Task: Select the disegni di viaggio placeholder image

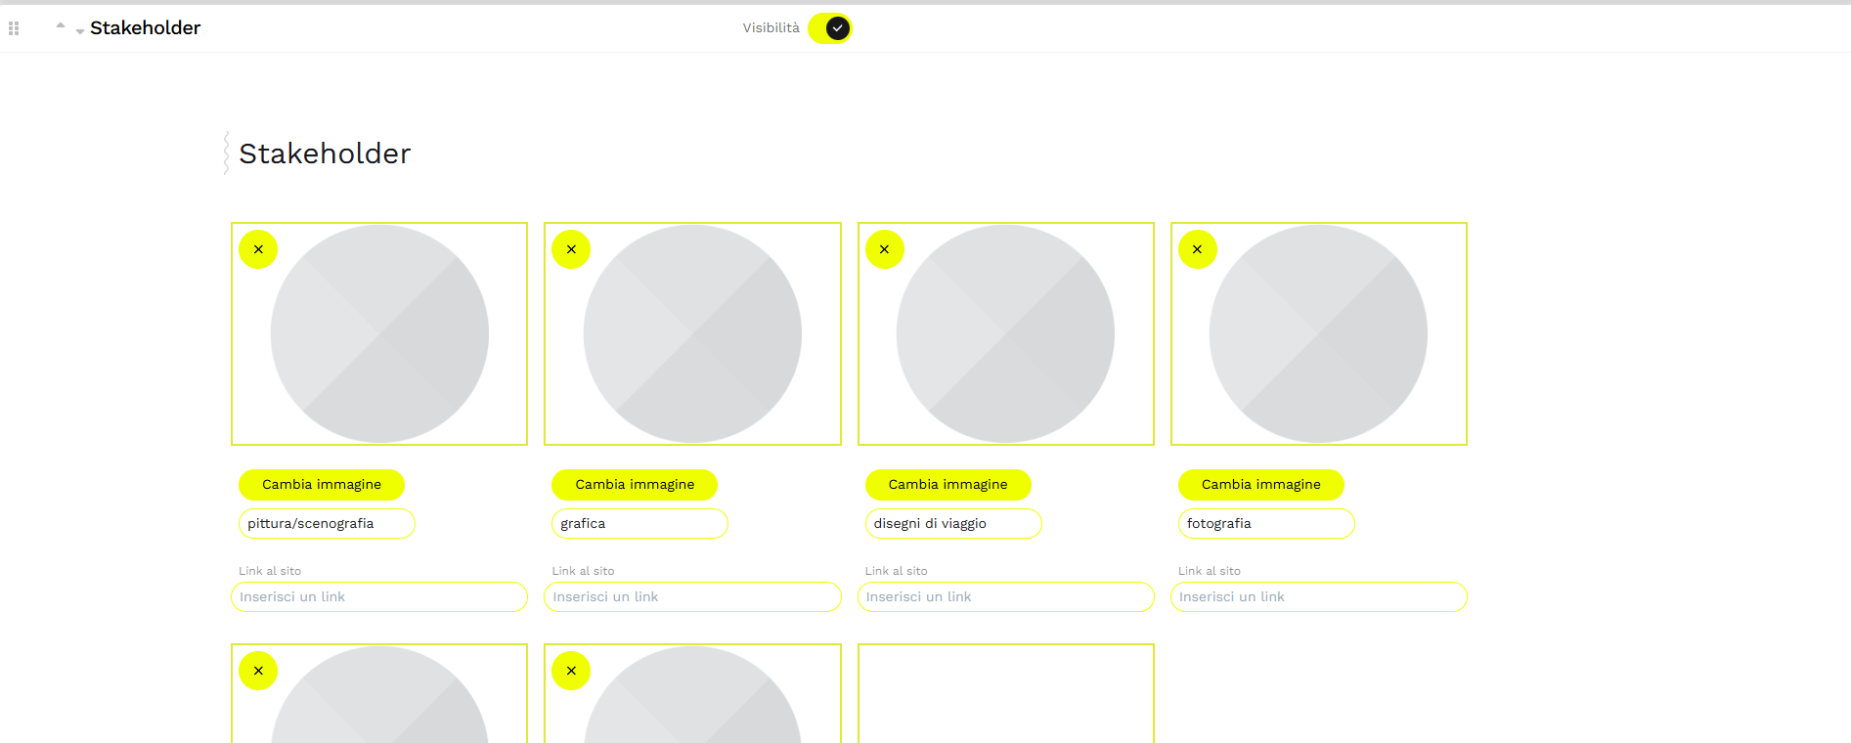Action: click(1006, 334)
